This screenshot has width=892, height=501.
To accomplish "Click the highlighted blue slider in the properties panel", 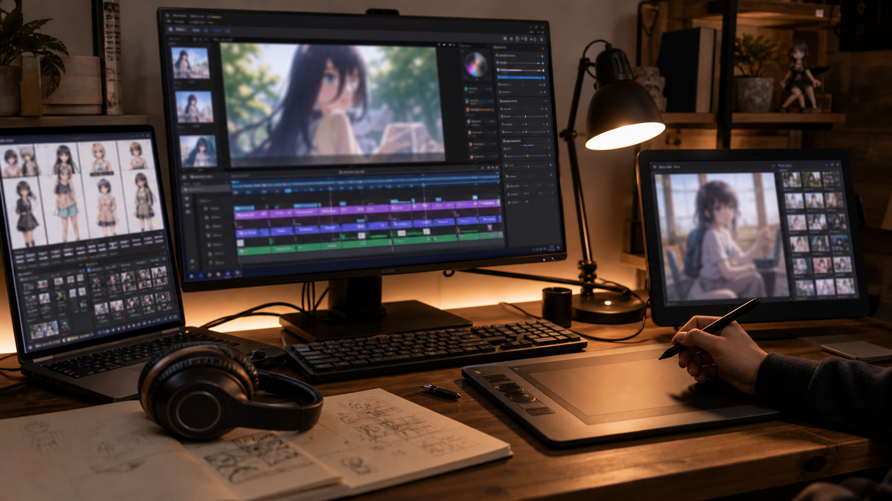I will click(520, 78).
